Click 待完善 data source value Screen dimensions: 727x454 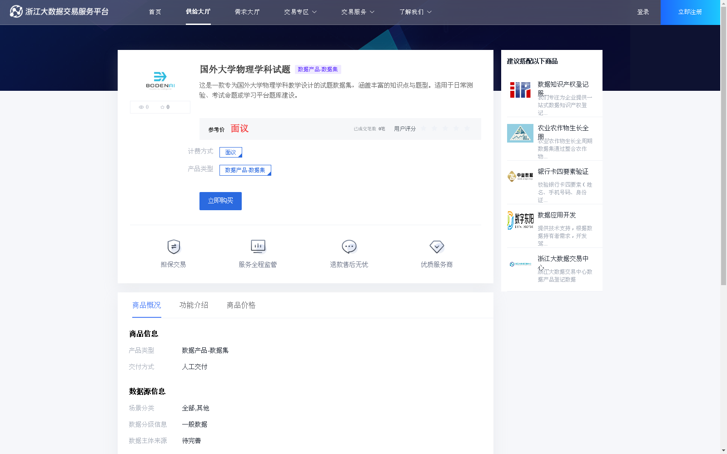pyautogui.click(x=191, y=441)
